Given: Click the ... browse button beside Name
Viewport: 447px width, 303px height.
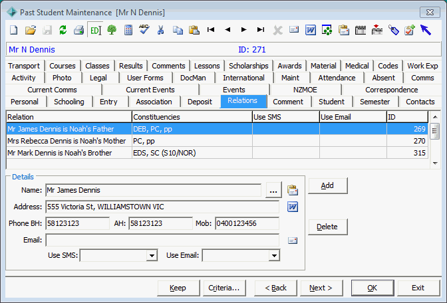Looking at the screenshot, I should (x=273, y=190).
